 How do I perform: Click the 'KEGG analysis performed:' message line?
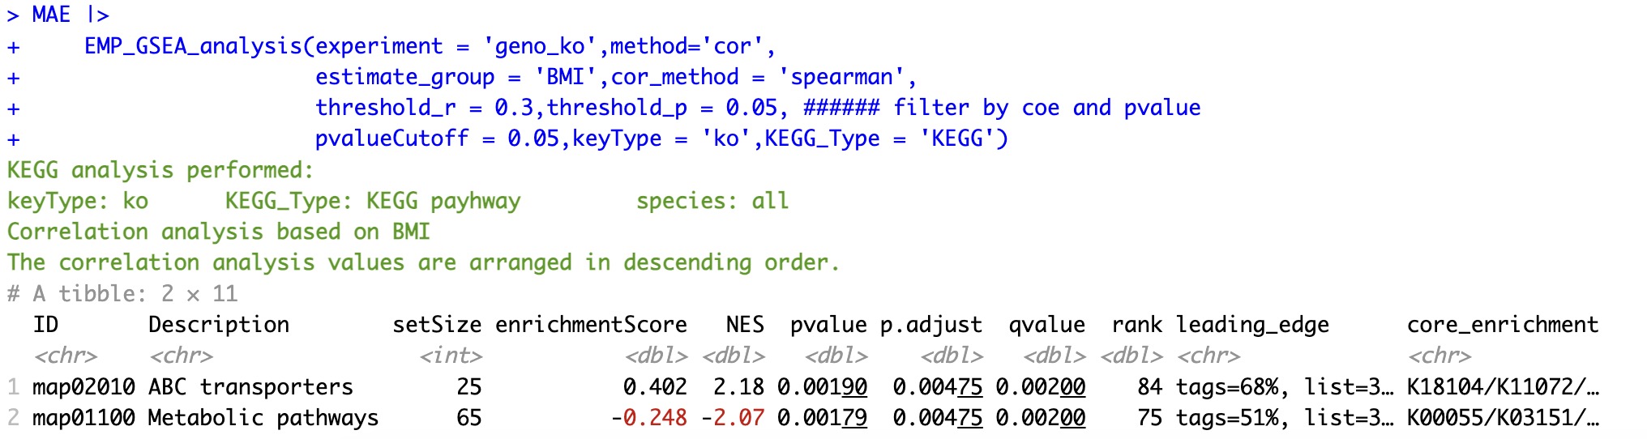click(x=160, y=170)
